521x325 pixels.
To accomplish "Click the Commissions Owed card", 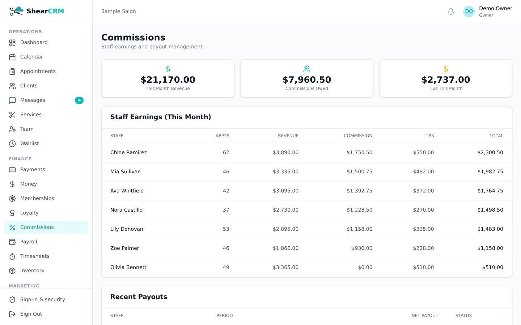I will click(x=307, y=78).
